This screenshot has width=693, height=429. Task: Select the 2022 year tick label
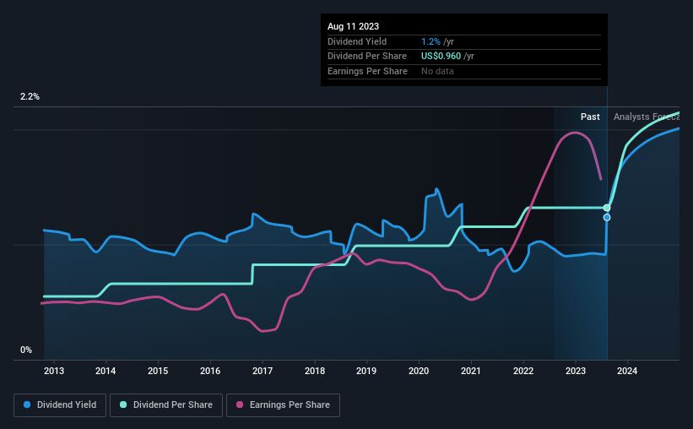click(523, 371)
